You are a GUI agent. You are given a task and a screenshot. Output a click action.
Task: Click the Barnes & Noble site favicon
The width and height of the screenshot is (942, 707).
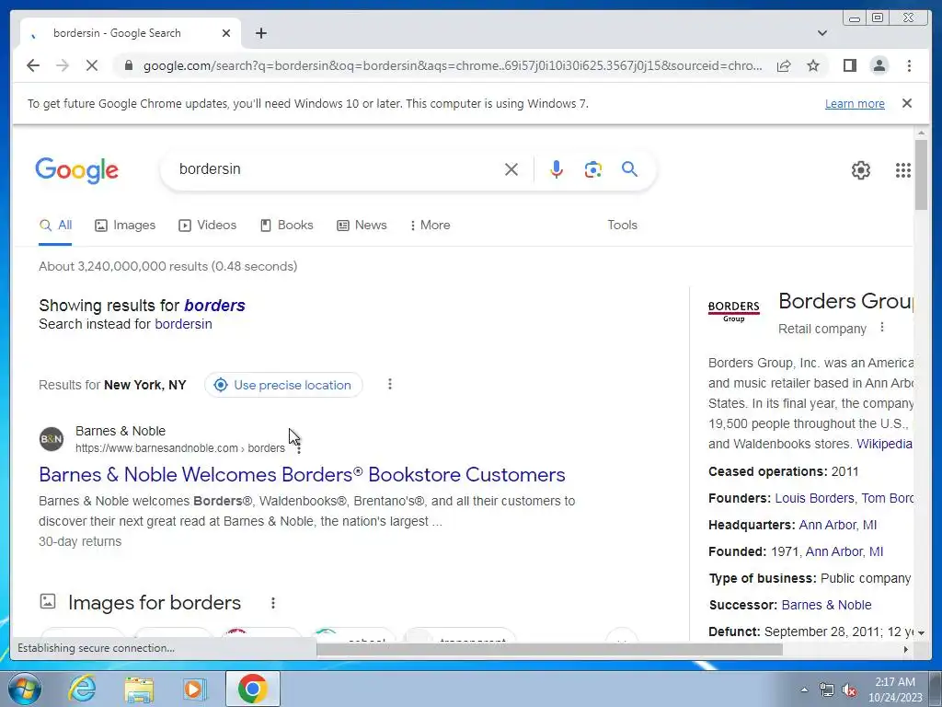point(52,439)
